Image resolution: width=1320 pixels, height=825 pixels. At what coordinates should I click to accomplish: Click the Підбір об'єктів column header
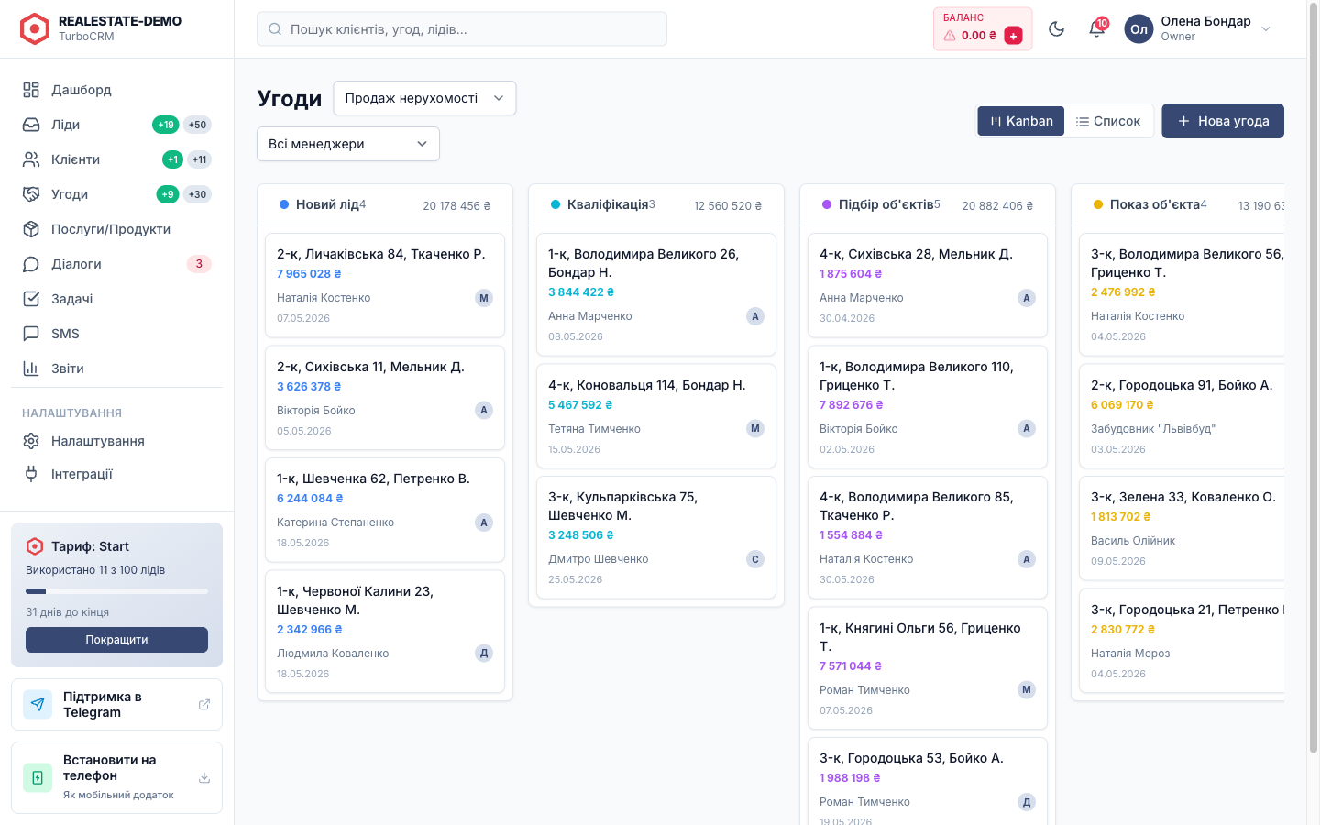(928, 204)
